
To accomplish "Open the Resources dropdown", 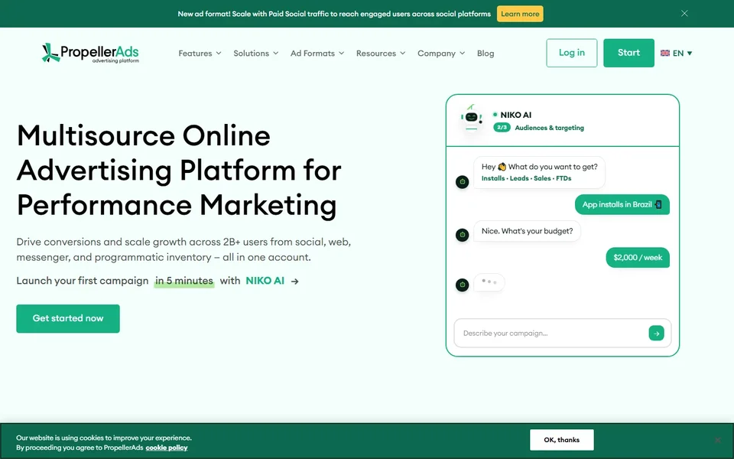I will pyautogui.click(x=381, y=54).
